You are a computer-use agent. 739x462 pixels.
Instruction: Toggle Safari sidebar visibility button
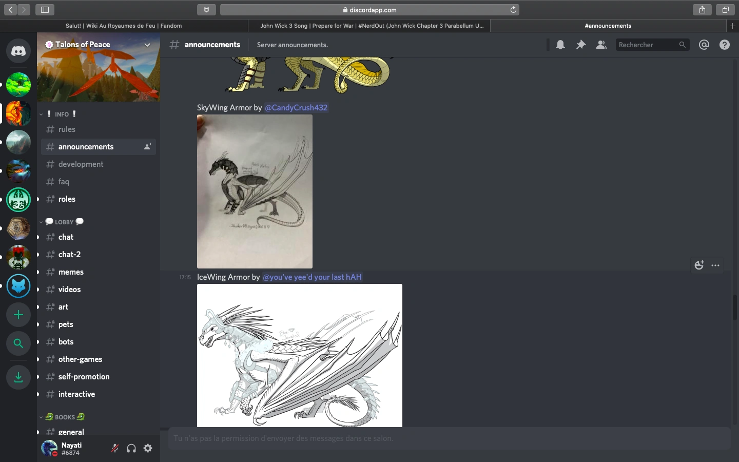tap(45, 10)
